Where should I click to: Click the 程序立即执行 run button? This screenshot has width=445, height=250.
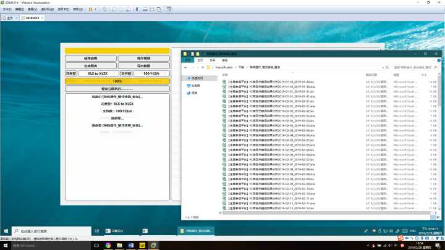(117, 89)
